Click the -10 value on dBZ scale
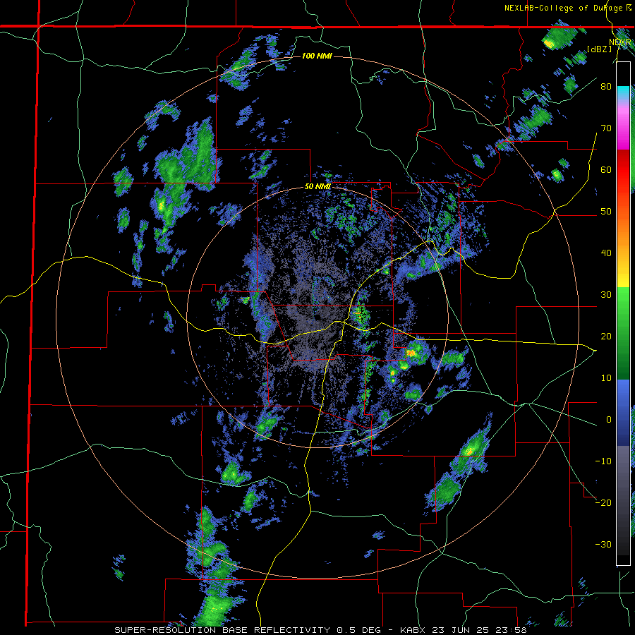This screenshot has height=635, width=635. point(603,461)
